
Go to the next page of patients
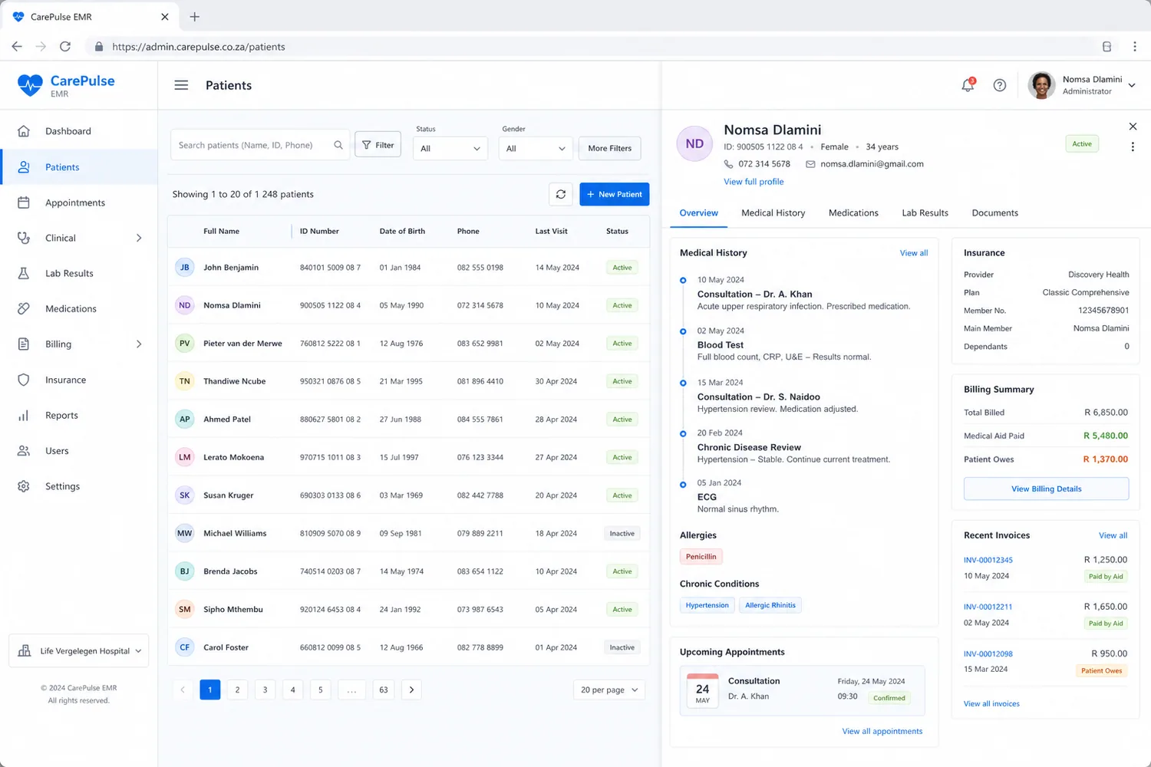click(411, 690)
